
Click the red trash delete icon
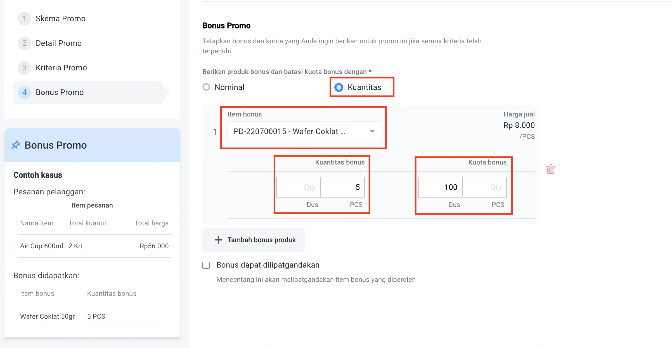click(x=550, y=169)
